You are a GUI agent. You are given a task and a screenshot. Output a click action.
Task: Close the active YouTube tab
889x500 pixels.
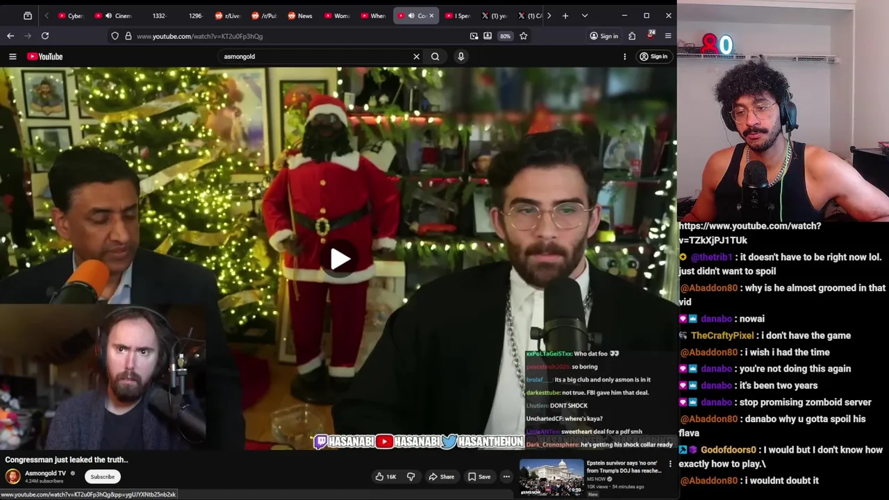point(431,15)
